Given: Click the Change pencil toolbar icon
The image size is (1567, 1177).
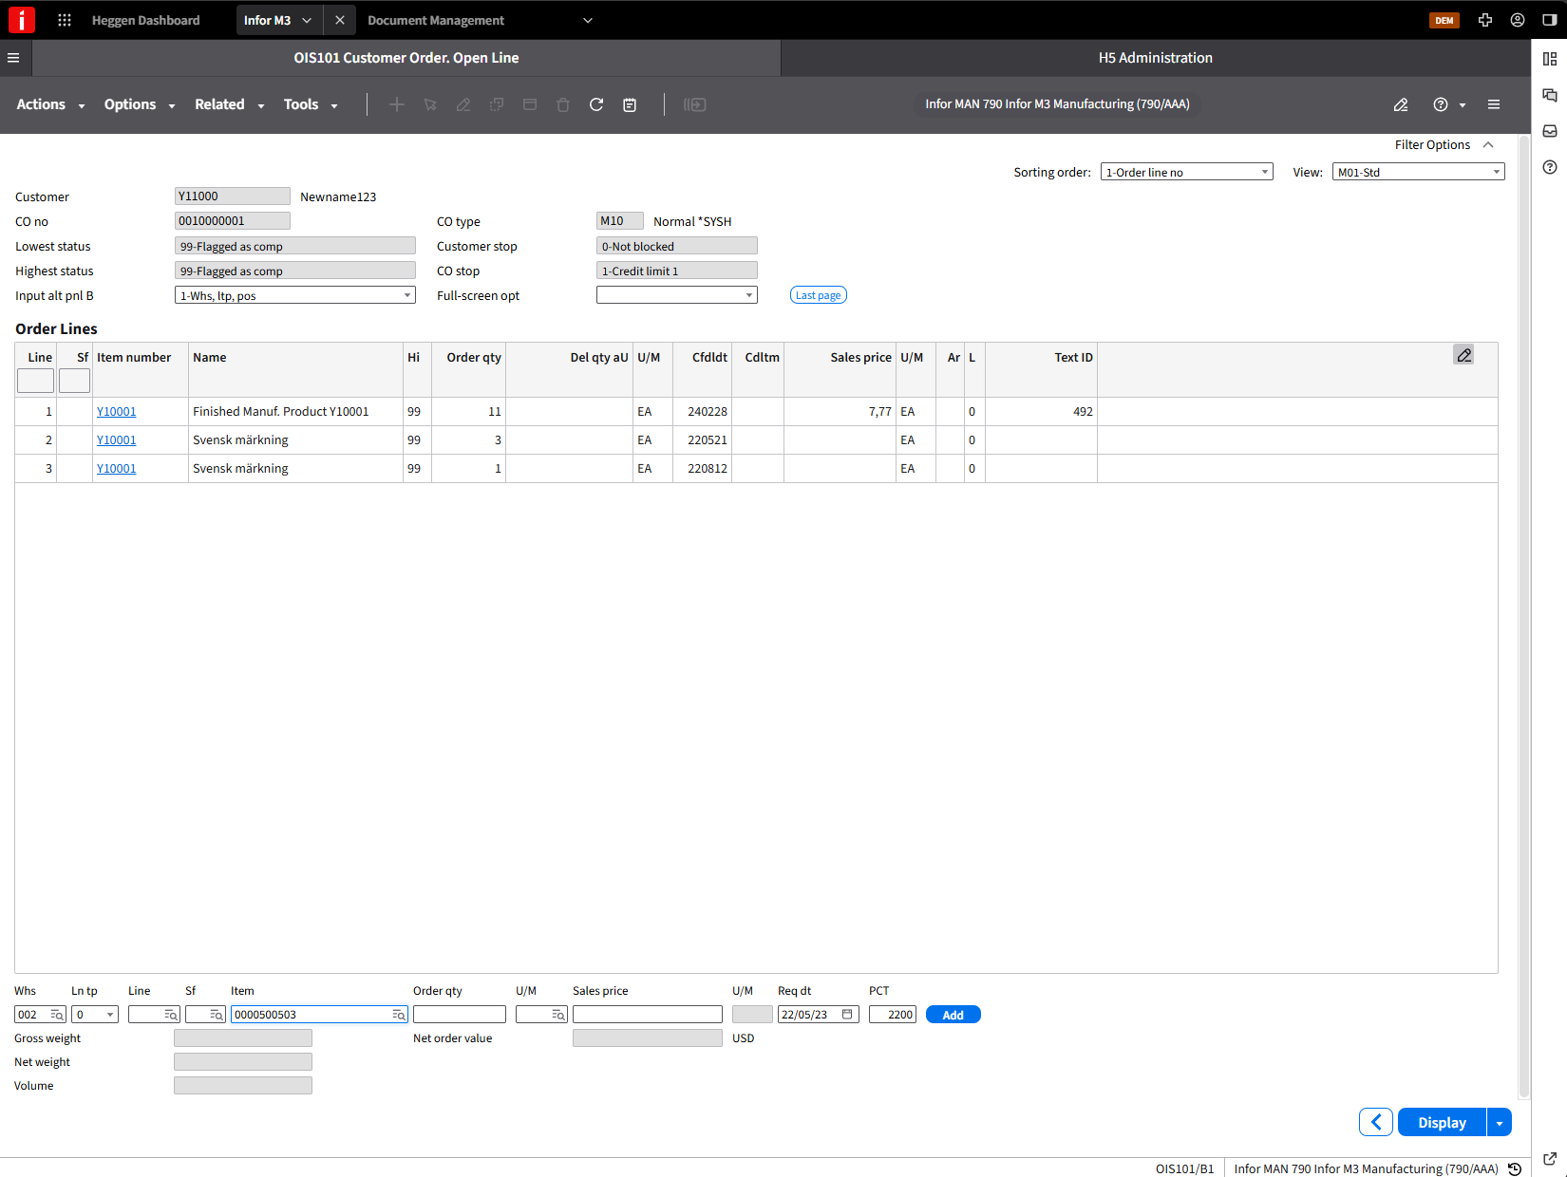Looking at the screenshot, I should tap(463, 104).
